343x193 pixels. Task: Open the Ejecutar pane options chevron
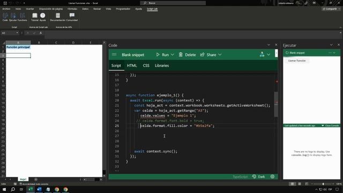tap(331, 45)
